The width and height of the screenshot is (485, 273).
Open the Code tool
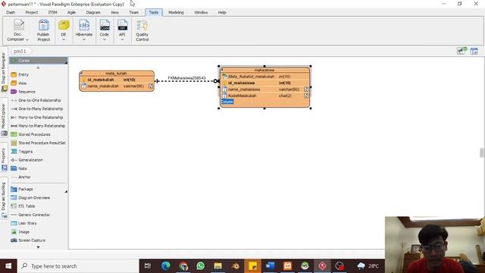tap(105, 30)
